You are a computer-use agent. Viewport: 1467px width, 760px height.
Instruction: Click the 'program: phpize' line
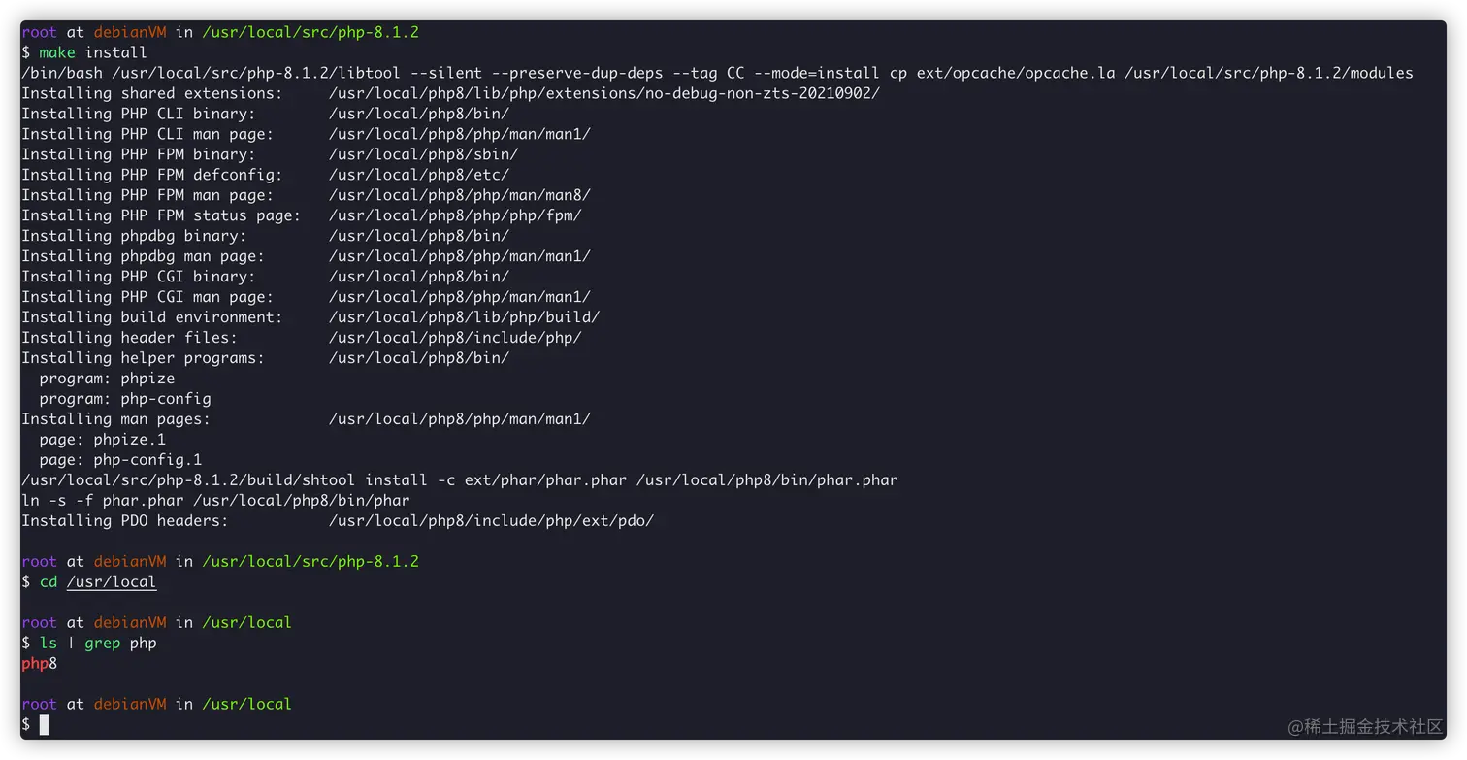(107, 379)
